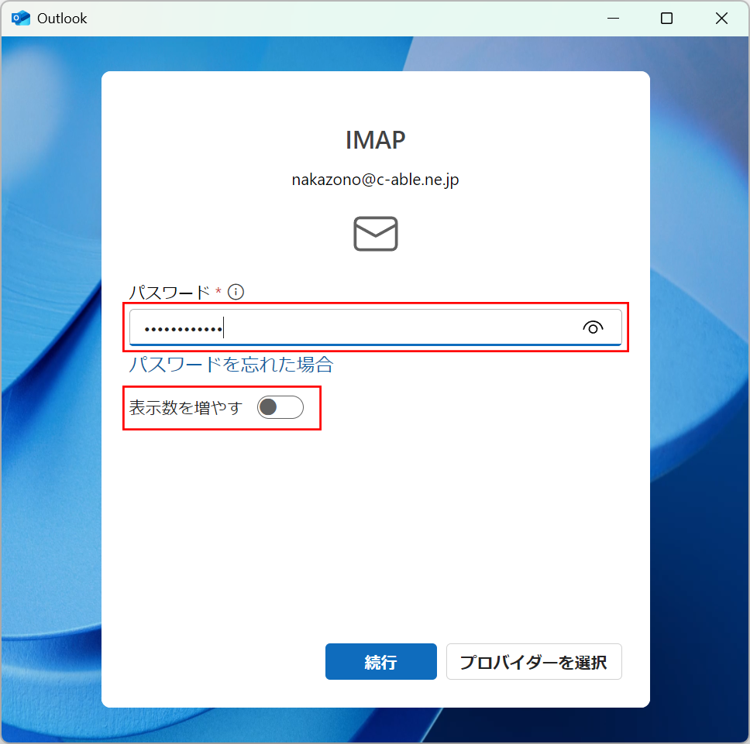Click the IMAP heading text

[x=376, y=140]
